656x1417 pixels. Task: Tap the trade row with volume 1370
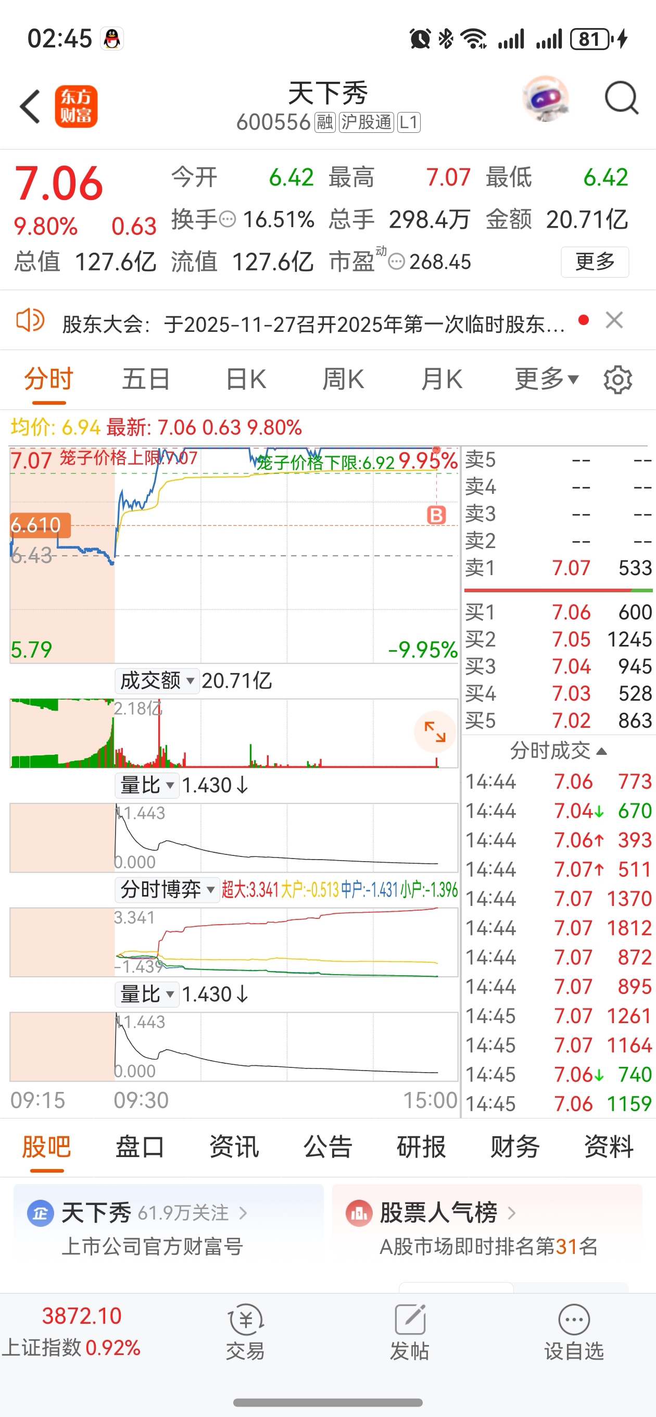coord(558,899)
